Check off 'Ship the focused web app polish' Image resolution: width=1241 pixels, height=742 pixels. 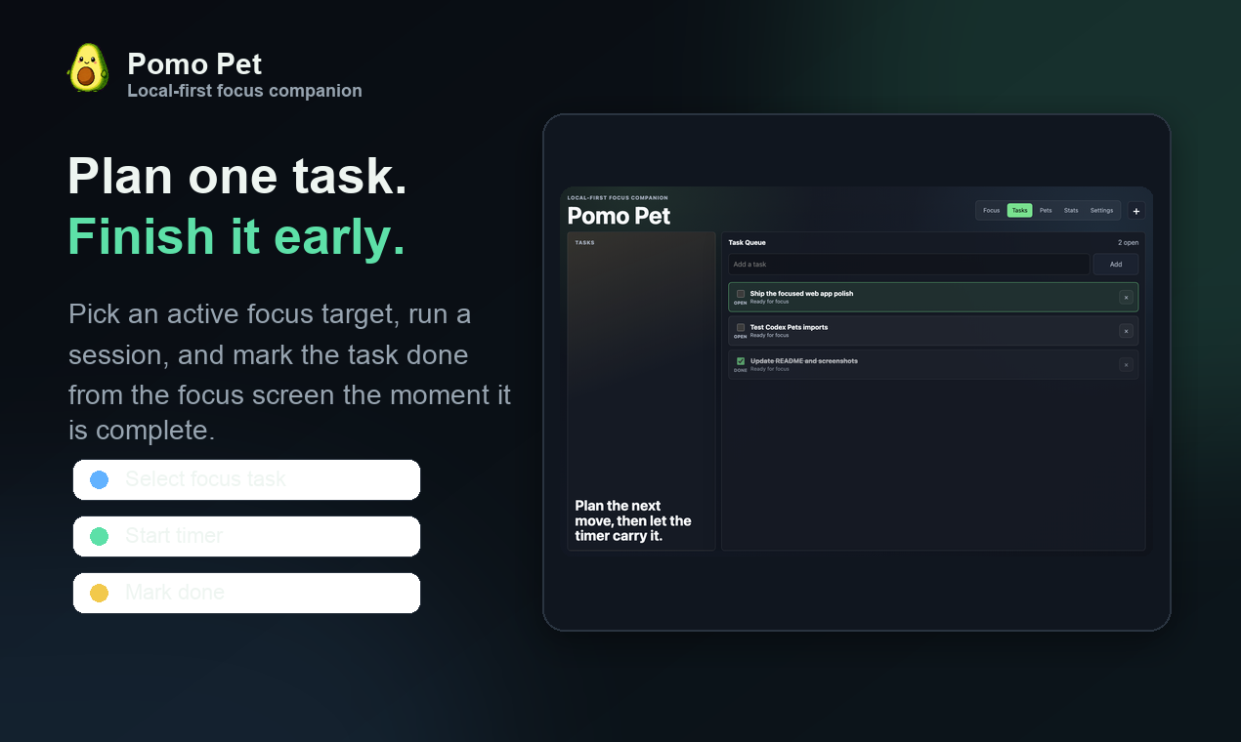[741, 293]
